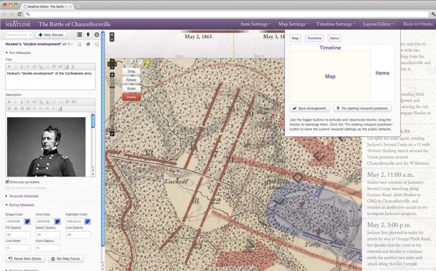Click the clock timeline column icon

(x=97, y=35)
